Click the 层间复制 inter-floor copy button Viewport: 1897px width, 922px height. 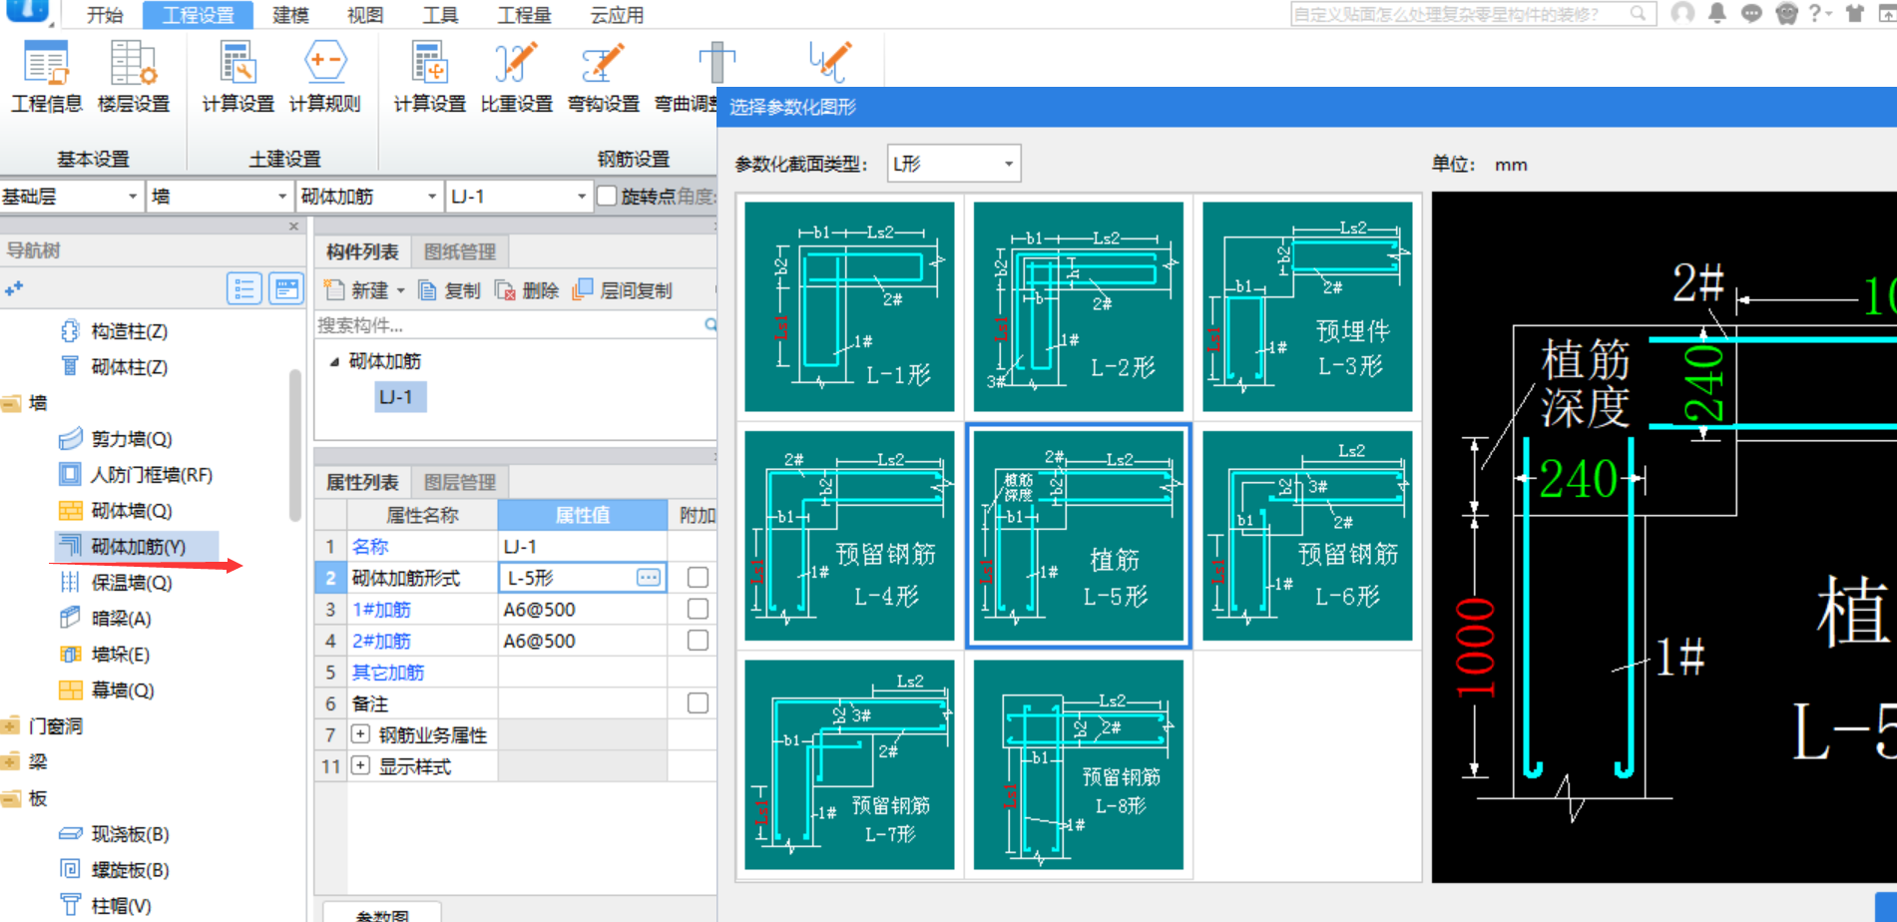(623, 290)
